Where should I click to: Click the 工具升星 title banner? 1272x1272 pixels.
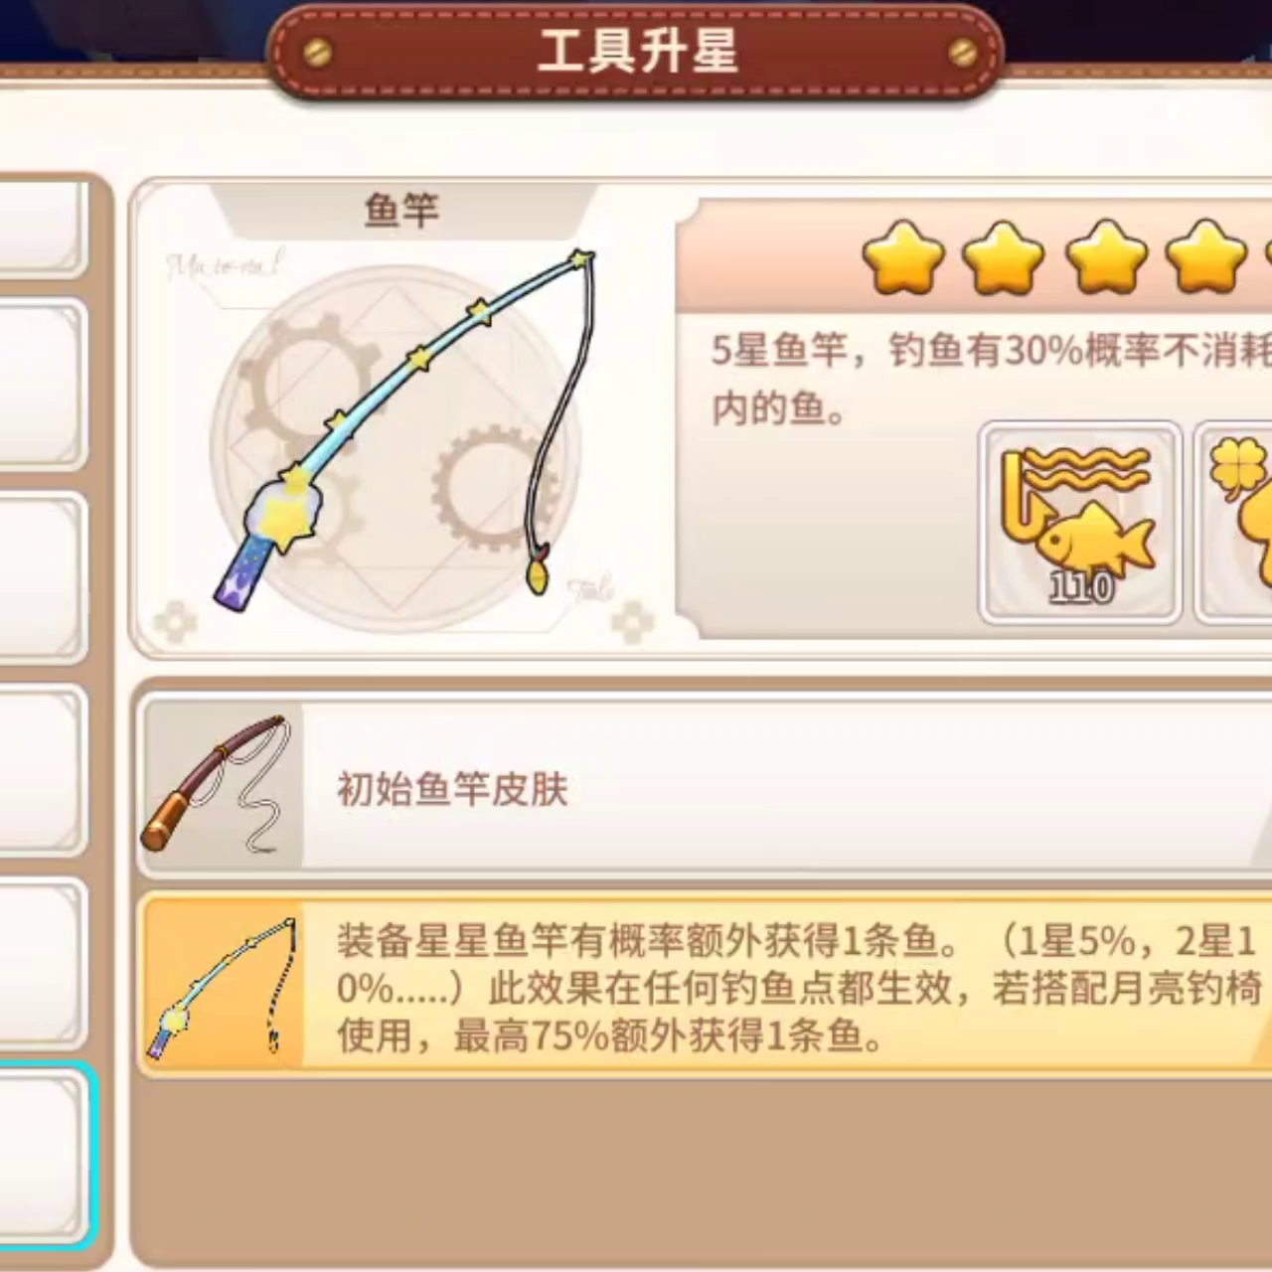637,50
